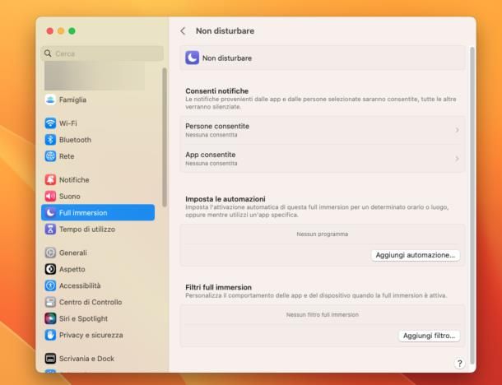Select Accessibilità label in sidebar
The image size is (502, 385).
(x=80, y=285)
